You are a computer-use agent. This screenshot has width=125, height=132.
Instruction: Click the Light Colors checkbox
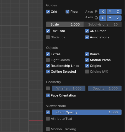click(x=48, y=60)
